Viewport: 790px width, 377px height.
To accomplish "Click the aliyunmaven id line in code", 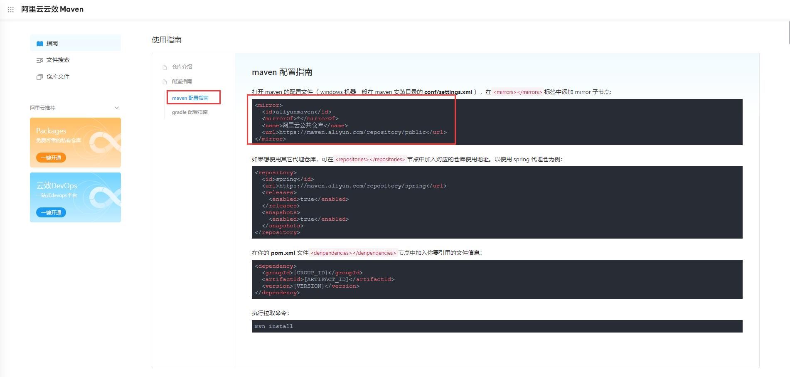I will (x=297, y=112).
